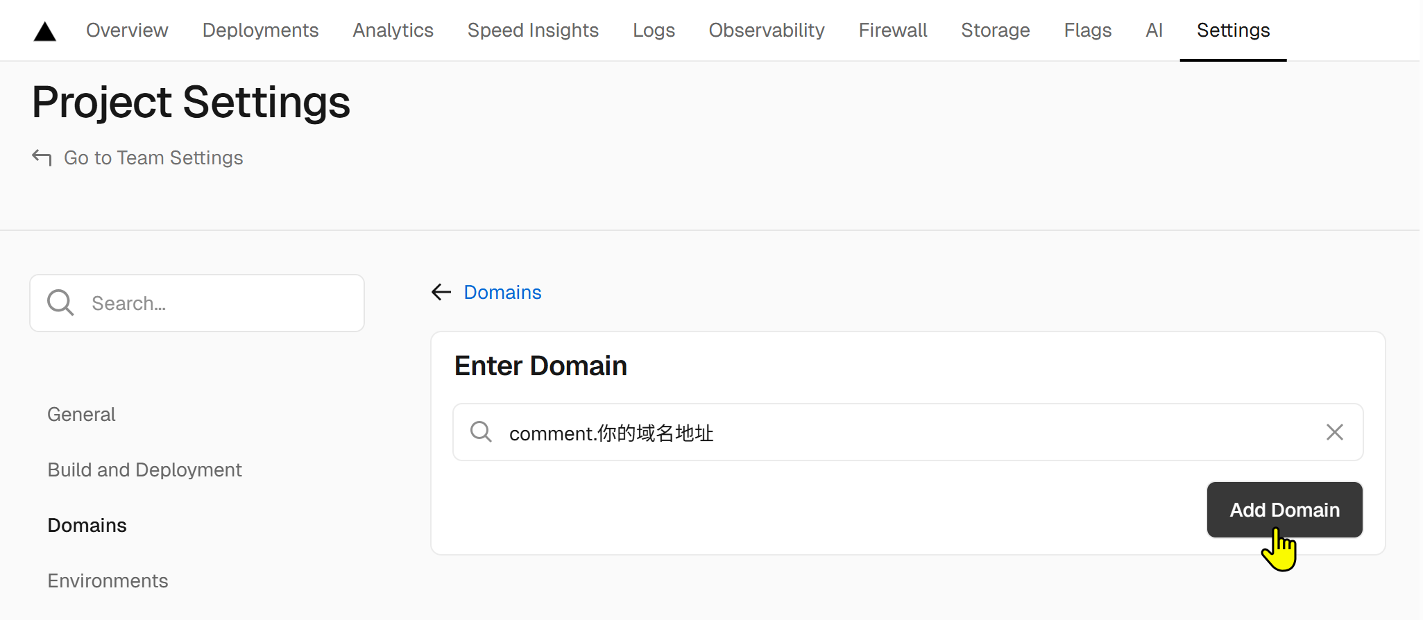Open Build and Deployment settings section
The width and height of the screenshot is (1423, 620).
click(144, 470)
